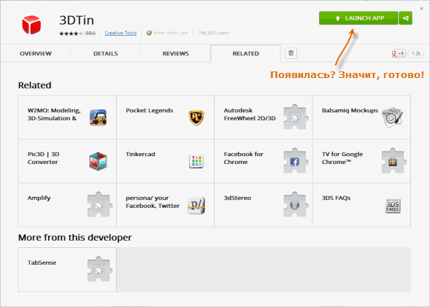Switch to the Details tab

pos(106,53)
